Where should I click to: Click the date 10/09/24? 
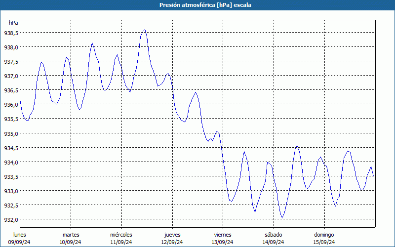pos(70,242)
